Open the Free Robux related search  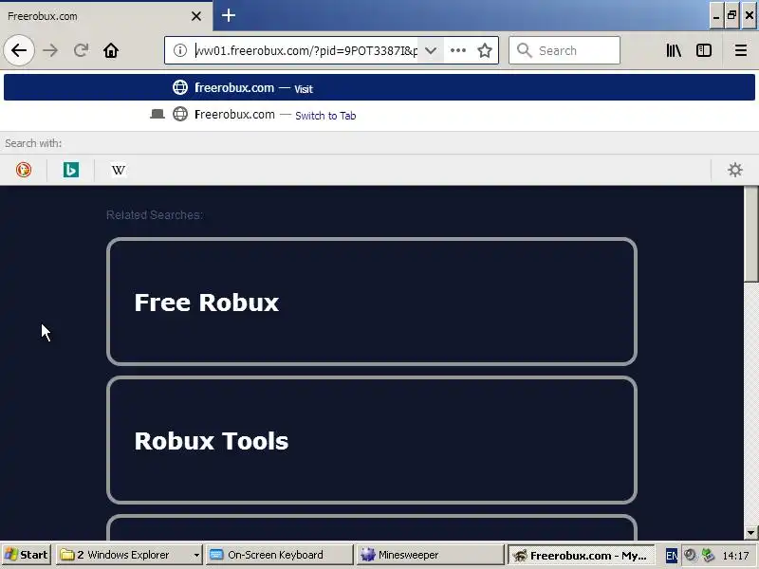click(372, 302)
